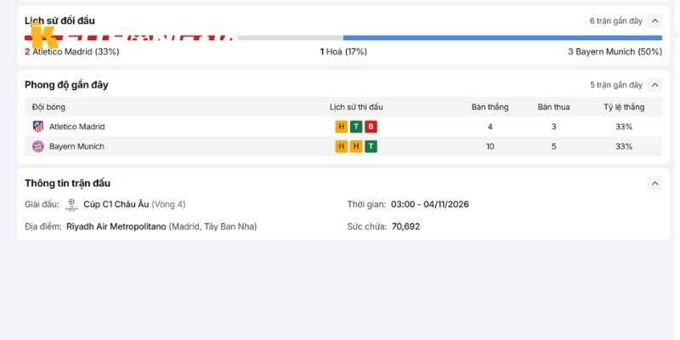Click the '(Vòng 4)' round label
Image resolution: width=680 pixels, height=340 pixels.
[x=168, y=204]
